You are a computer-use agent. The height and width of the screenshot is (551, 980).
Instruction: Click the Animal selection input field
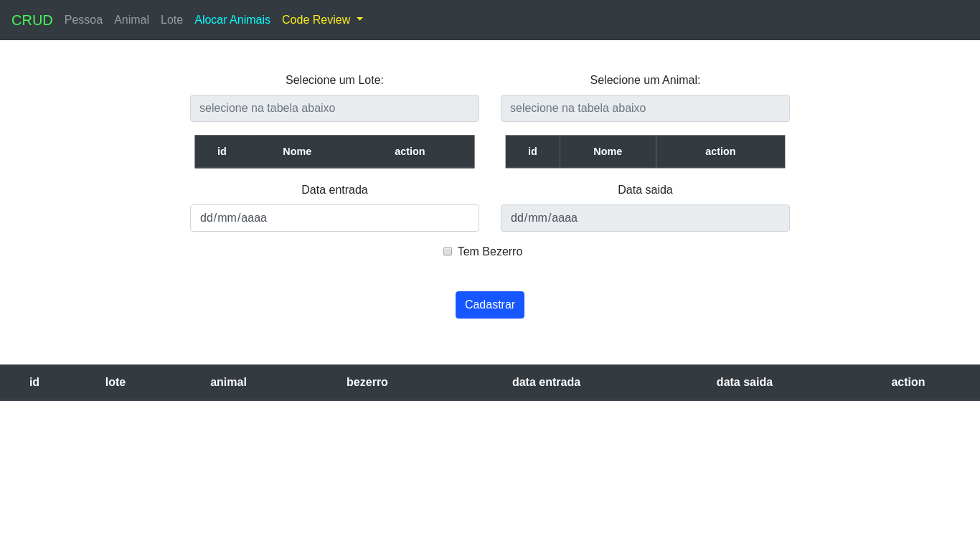coord(645,108)
